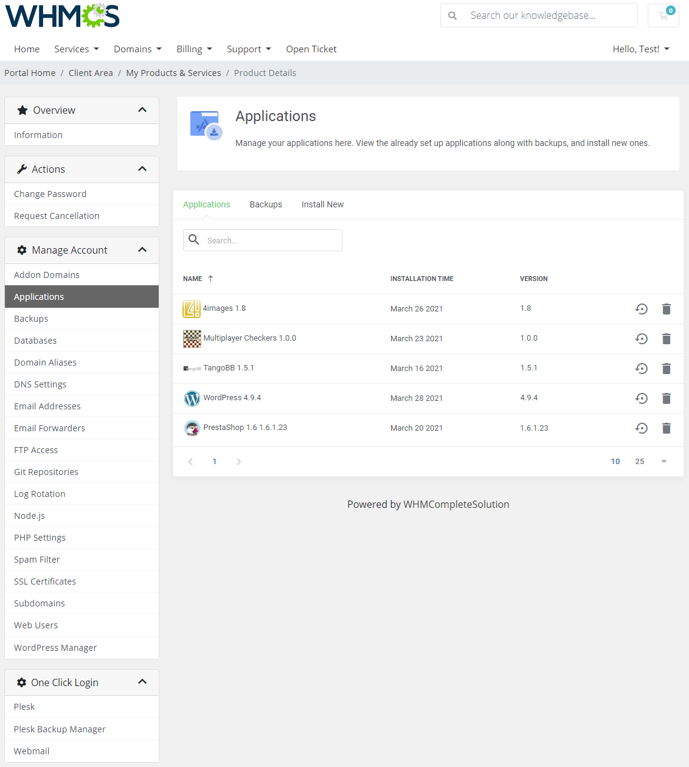Restore backup for TangoBB 1.5.1
689x767 pixels.
pyautogui.click(x=642, y=369)
